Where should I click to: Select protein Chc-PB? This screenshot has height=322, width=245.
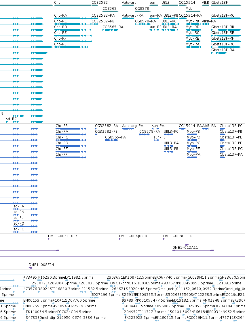62,126
